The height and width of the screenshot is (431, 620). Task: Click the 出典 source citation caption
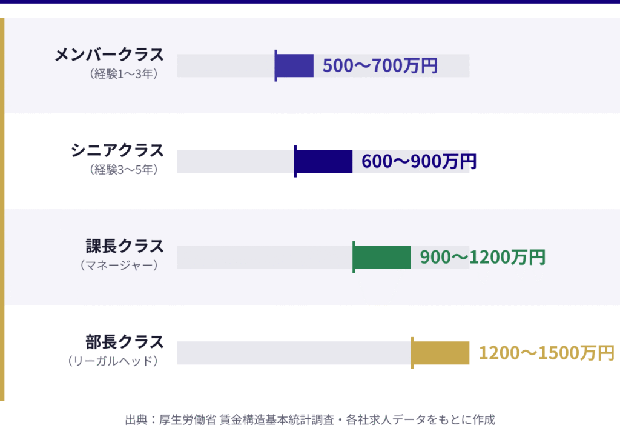[310, 419]
